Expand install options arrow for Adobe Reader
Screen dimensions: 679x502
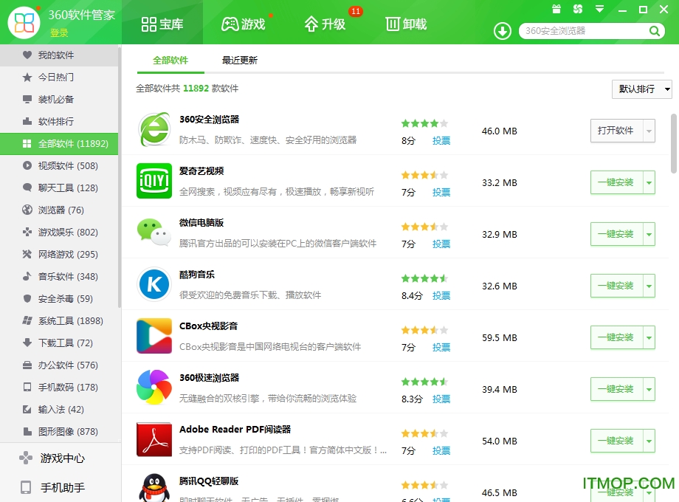pyautogui.click(x=649, y=441)
